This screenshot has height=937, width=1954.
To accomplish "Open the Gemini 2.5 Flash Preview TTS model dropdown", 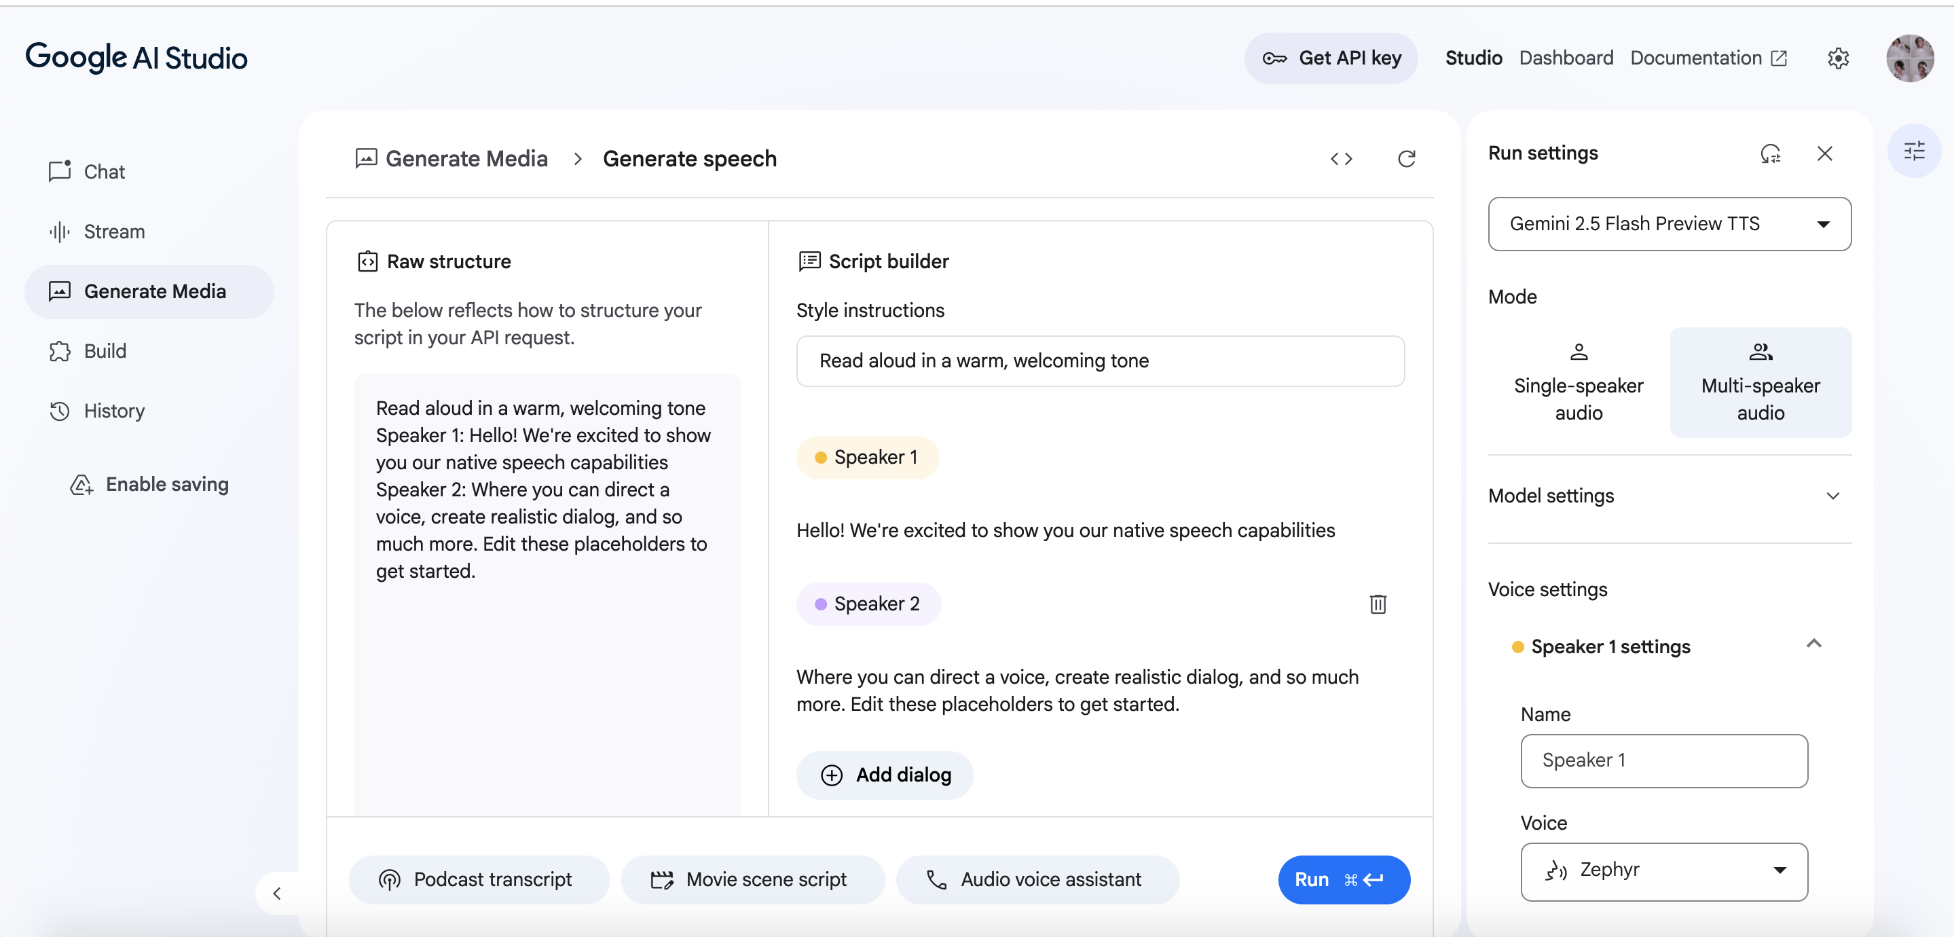I will pyautogui.click(x=1670, y=224).
